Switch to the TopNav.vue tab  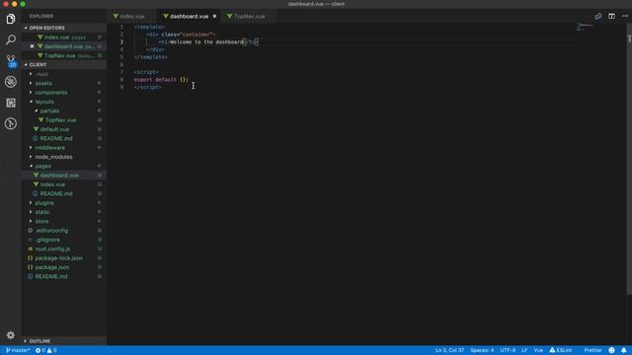click(x=249, y=16)
